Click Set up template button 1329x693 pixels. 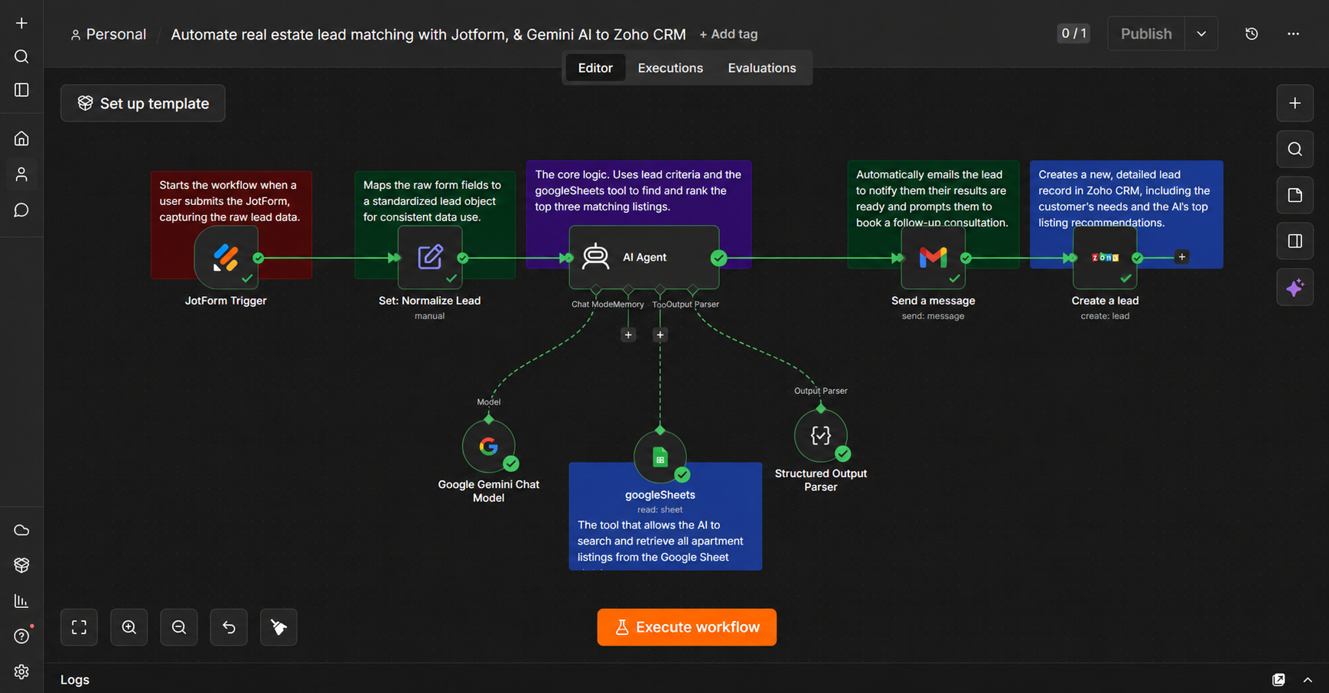pos(143,103)
